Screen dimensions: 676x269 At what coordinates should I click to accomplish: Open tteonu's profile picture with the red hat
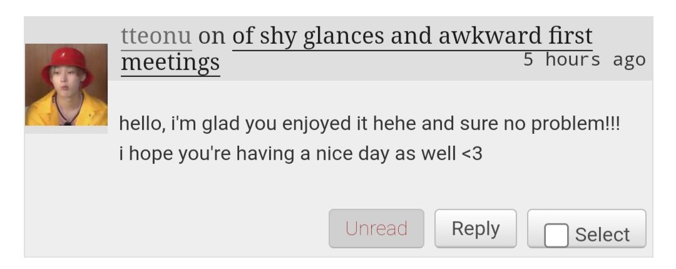tap(66, 84)
